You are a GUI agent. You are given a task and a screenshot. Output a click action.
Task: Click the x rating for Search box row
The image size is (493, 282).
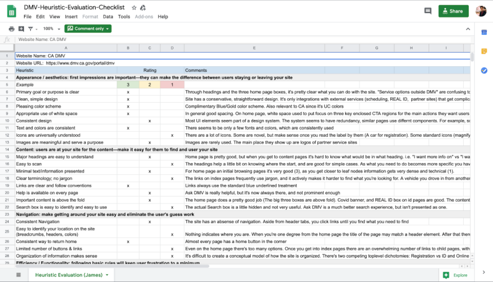172,207
